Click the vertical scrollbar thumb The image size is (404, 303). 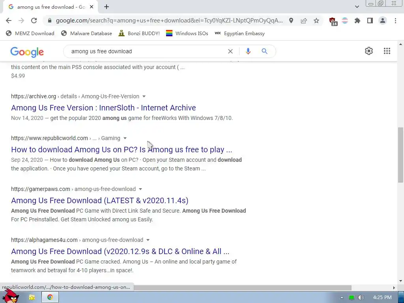(x=400, y=155)
